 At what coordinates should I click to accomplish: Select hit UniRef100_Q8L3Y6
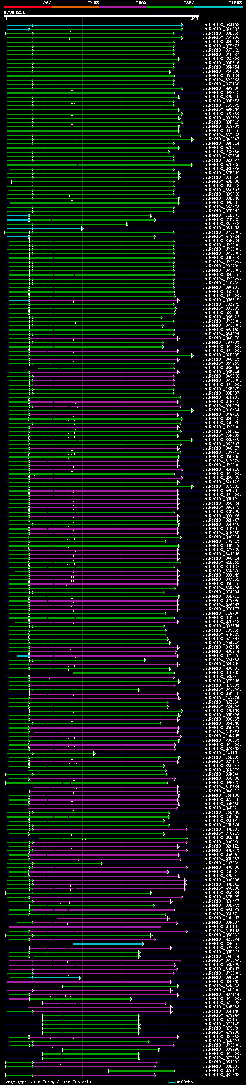(221, 169)
